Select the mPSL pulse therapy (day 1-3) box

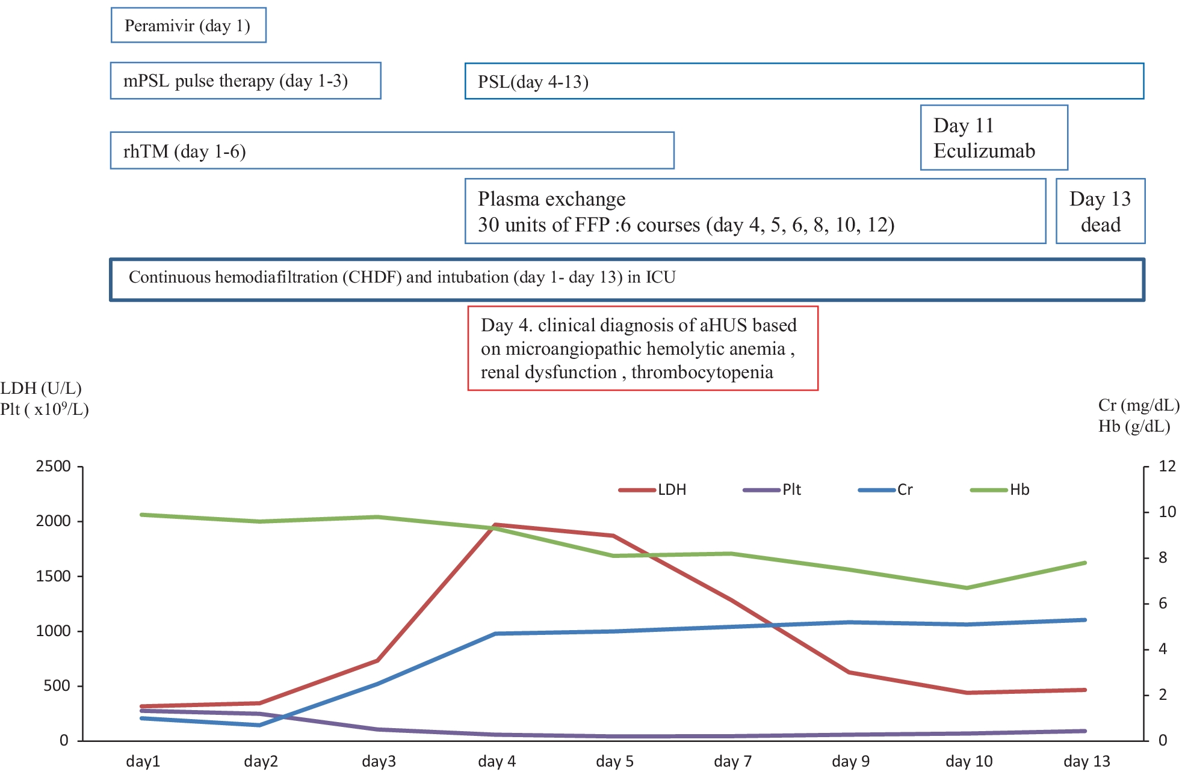pyautogui.click(x=246, y=81)
